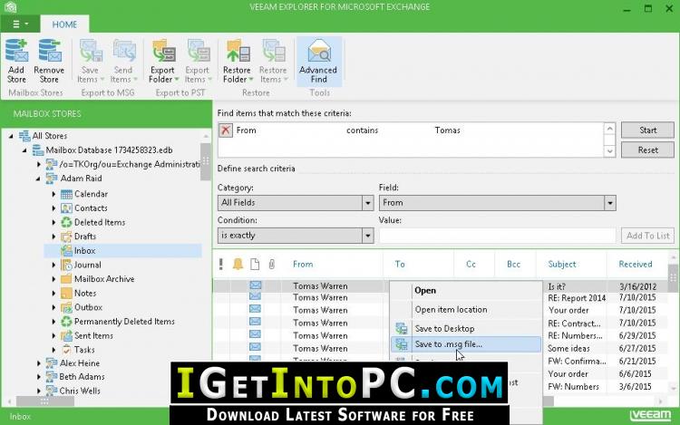This screenshot has width=680, height=425.
Task: Sort results by Bcc column header
Action: [513, 265]
